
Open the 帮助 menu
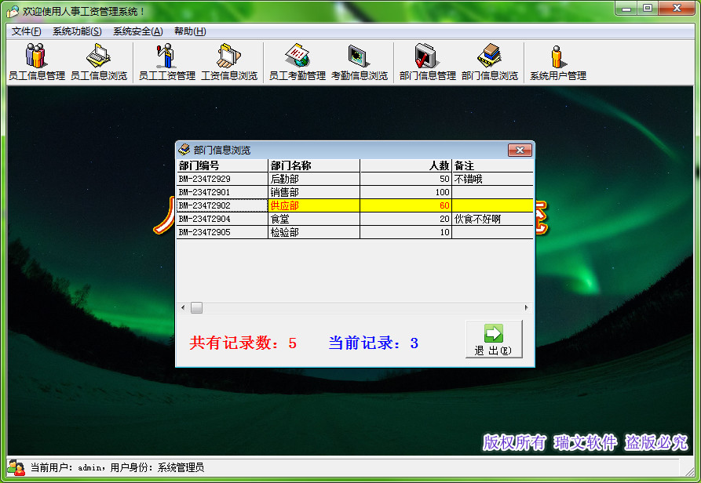(x=189, y=31)
